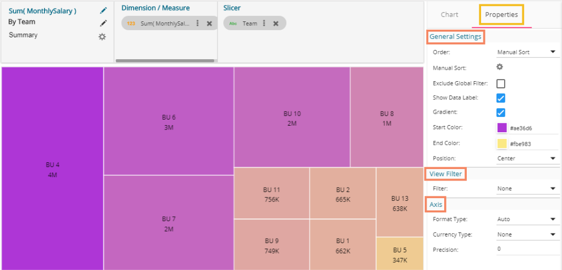Switch to the Chart tab
Screen dimensions: 562x270
[x=449, y=15]
